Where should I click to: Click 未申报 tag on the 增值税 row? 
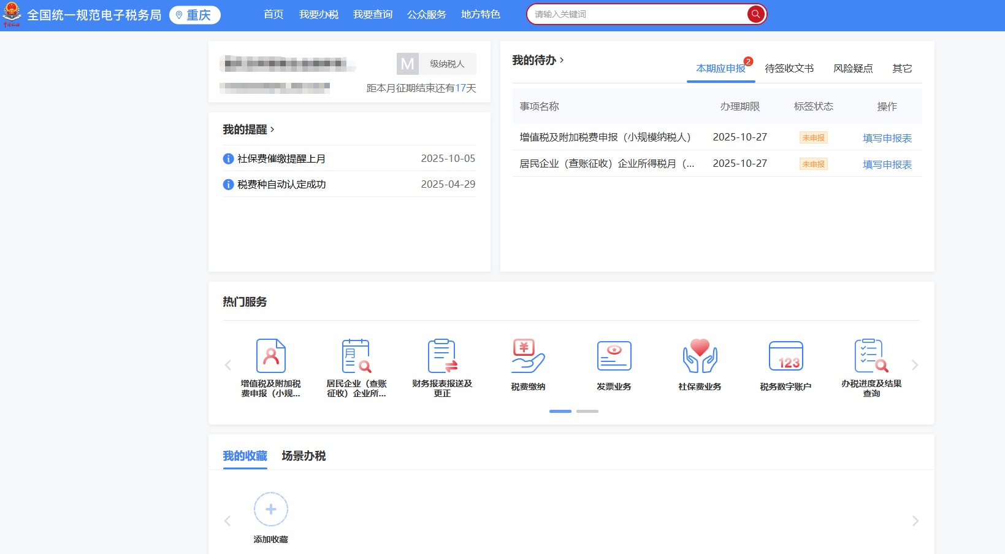(814, 138)
